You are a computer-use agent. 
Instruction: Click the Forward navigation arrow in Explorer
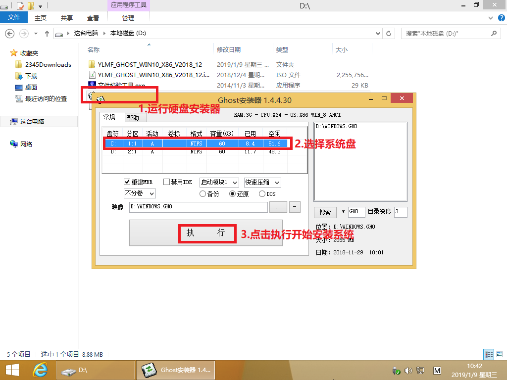pos(24,33)
